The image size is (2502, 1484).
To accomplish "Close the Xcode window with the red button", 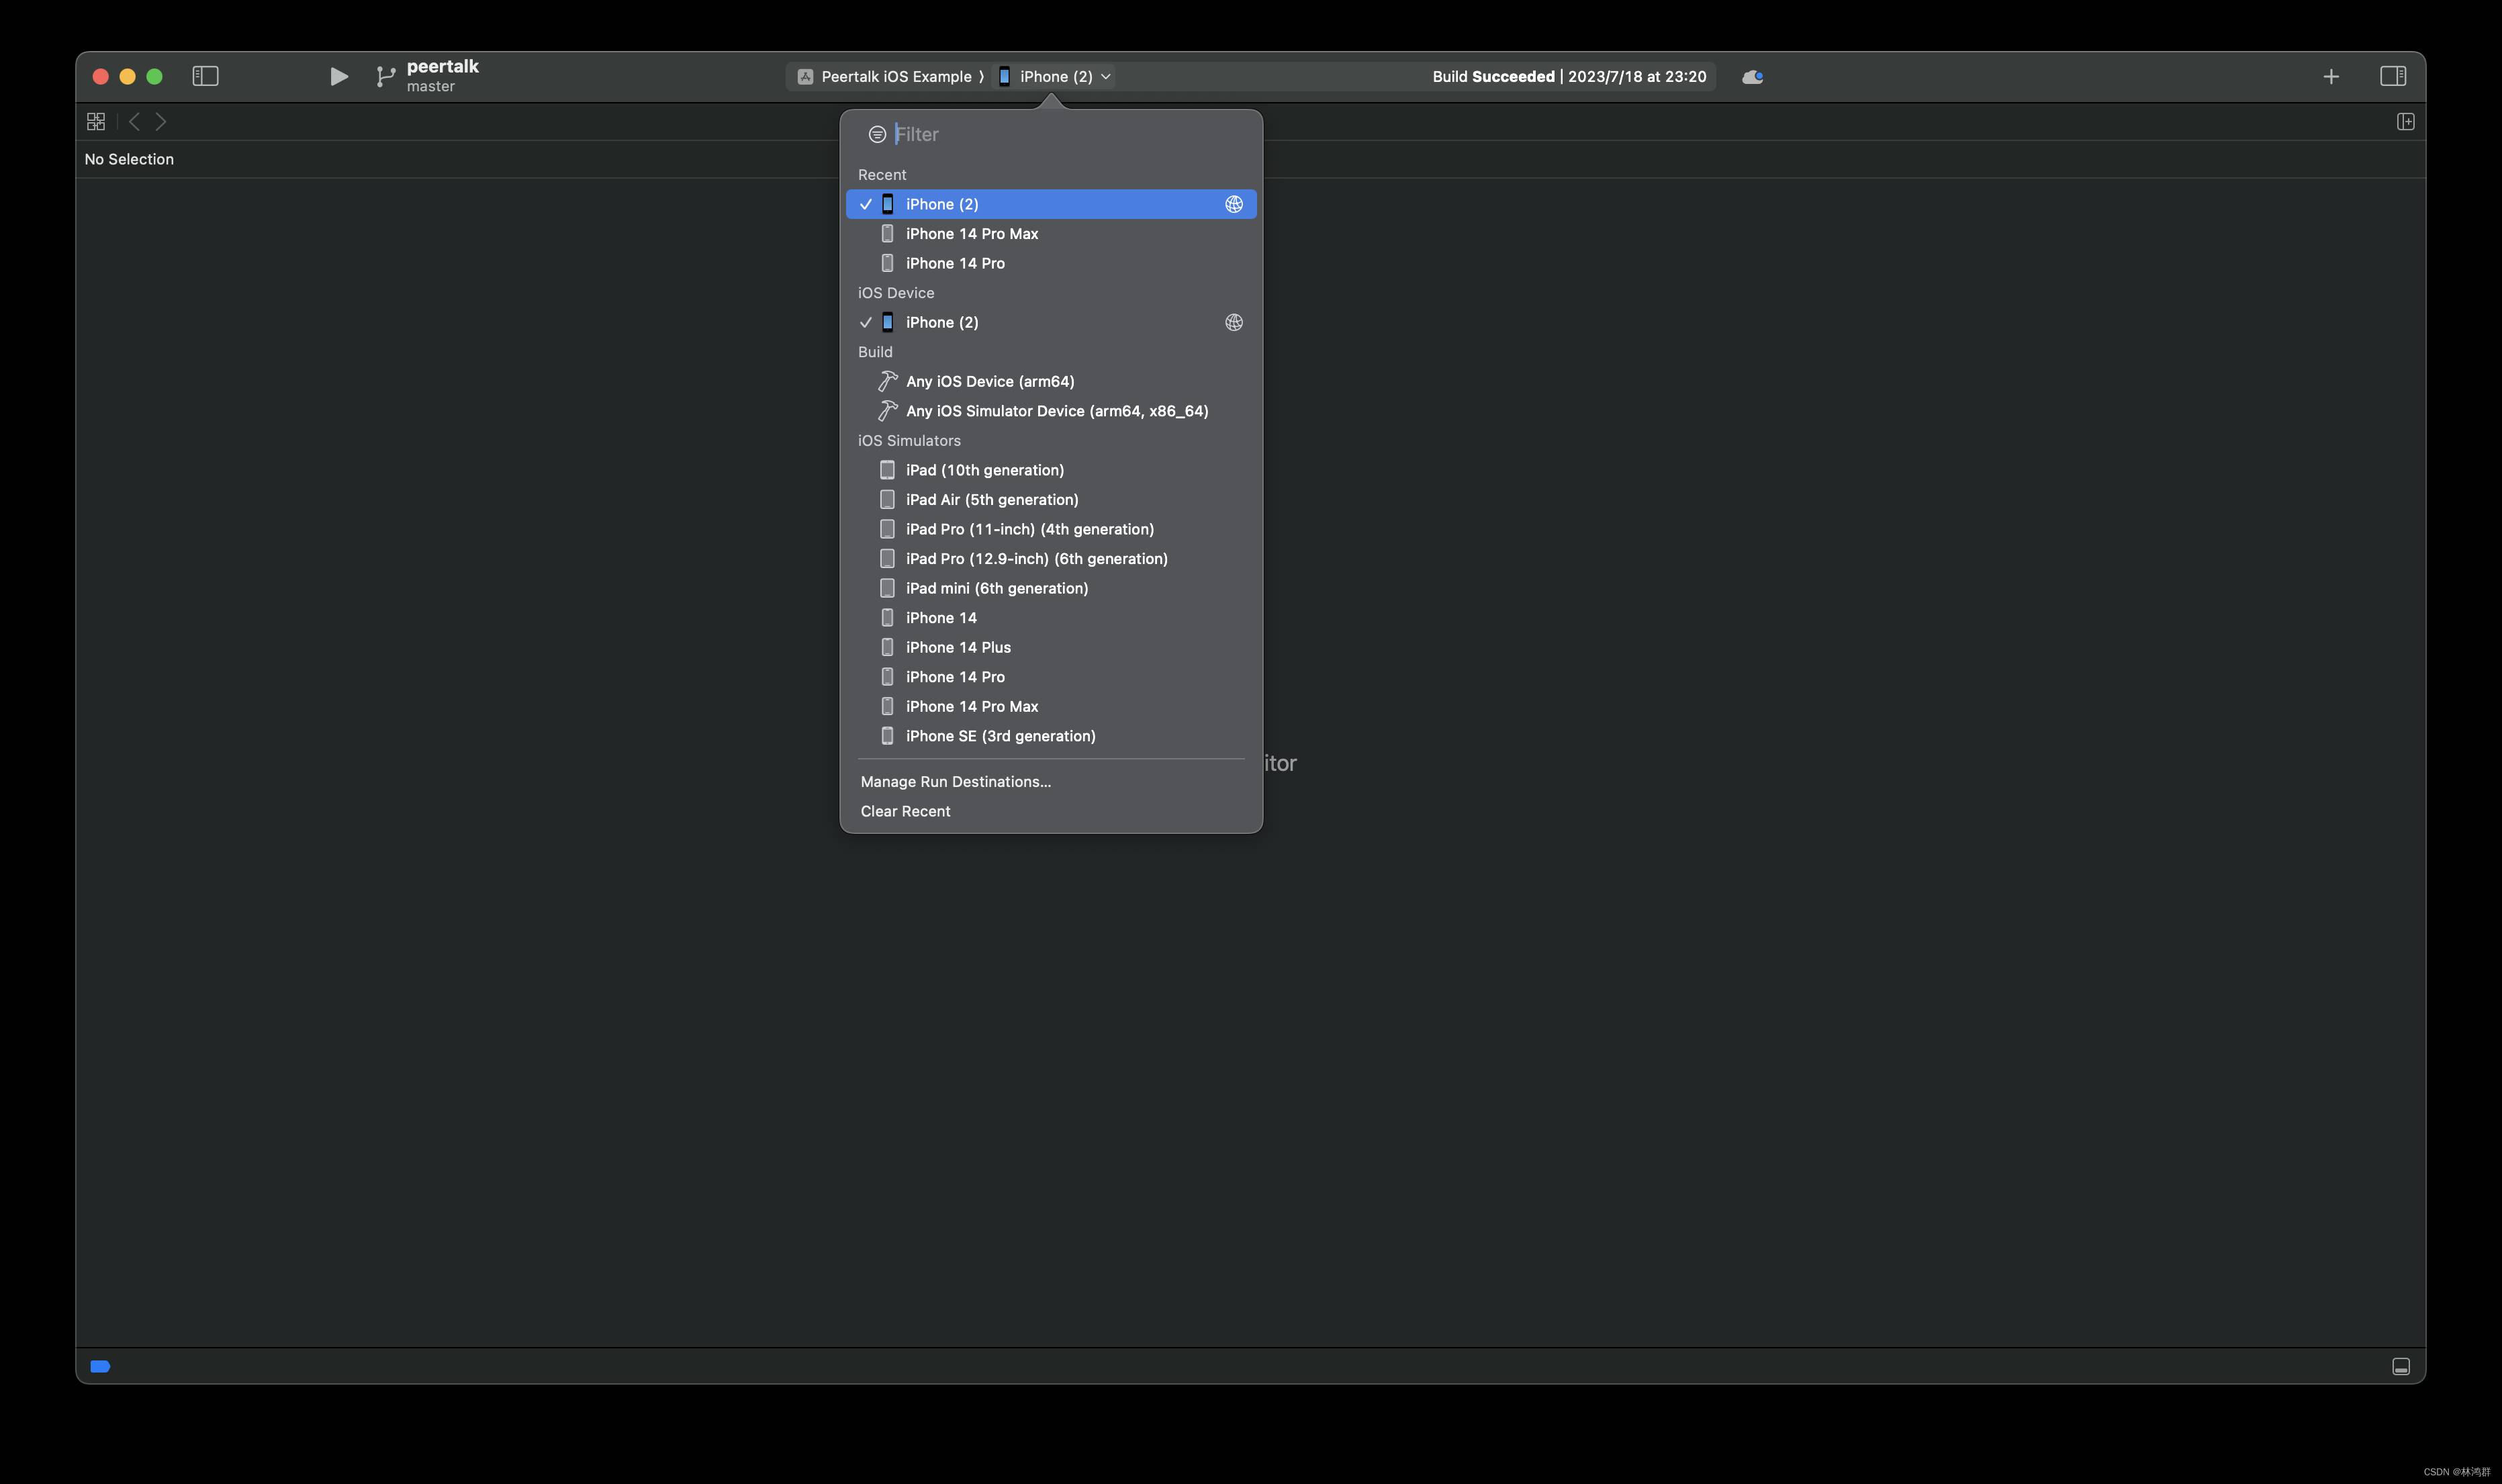I will point(100,76).
